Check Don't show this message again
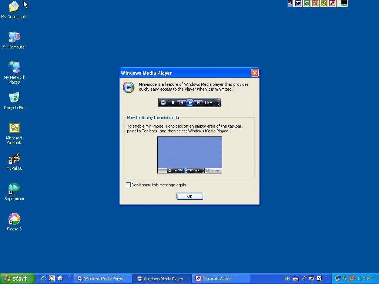The height and width of the screenshot is (284, 379). tap(128, 185)
